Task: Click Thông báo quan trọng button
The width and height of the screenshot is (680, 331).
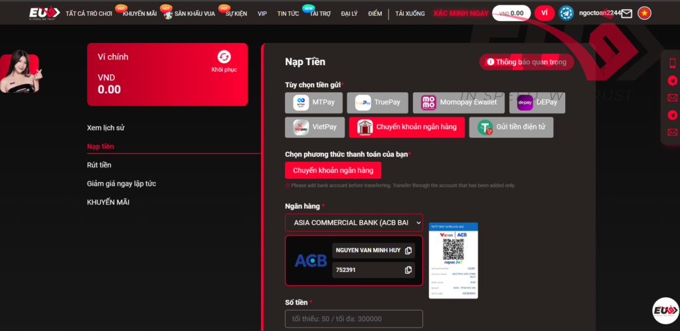Action: point(527,62)
